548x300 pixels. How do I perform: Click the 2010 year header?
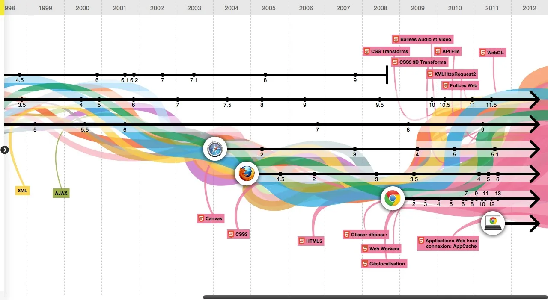(455, 8)
